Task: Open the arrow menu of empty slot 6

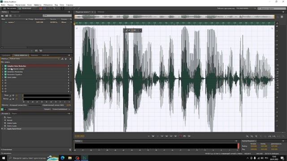Action: click(x=69, y=80)
